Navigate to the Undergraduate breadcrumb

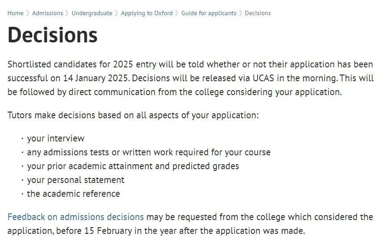(92, 13)
